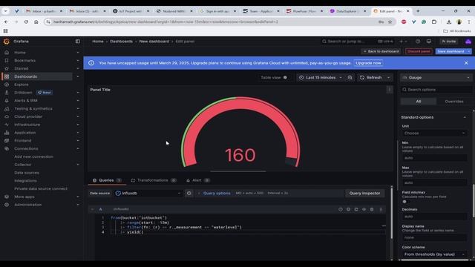The height and width of the screenshot is (267, 475).
Task: Open the Last 15 minutes time picker
Action: click(321, 78)
